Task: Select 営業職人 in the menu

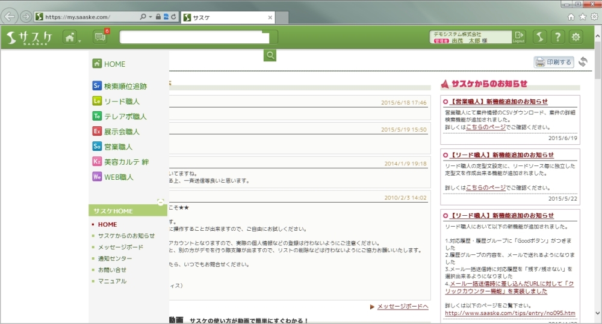Action: point(117,147)
